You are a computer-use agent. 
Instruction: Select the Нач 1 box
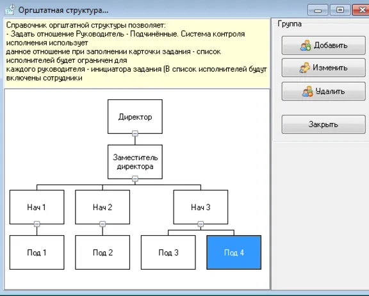[37, 207]
